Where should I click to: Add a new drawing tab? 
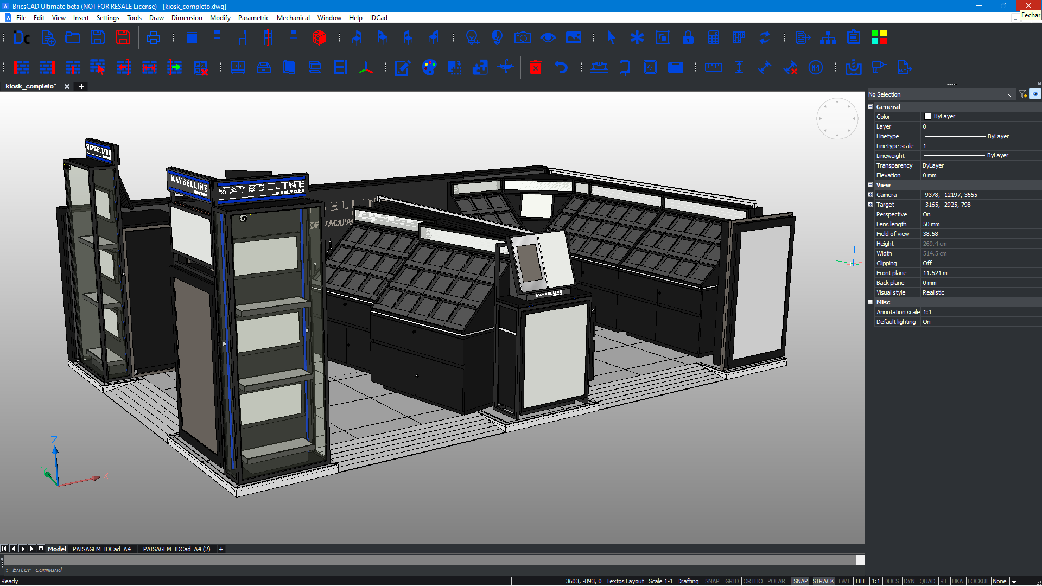coord(81,86)
